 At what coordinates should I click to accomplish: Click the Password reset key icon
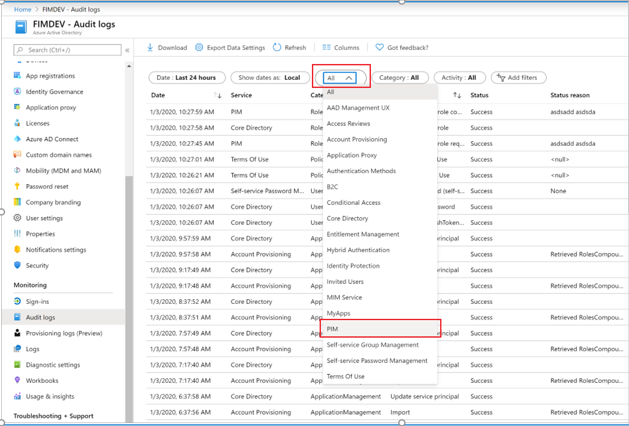pyautogui.click(x=17, y=186)
